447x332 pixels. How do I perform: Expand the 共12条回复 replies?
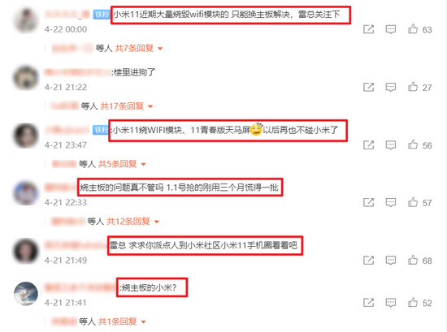point(132,222)
